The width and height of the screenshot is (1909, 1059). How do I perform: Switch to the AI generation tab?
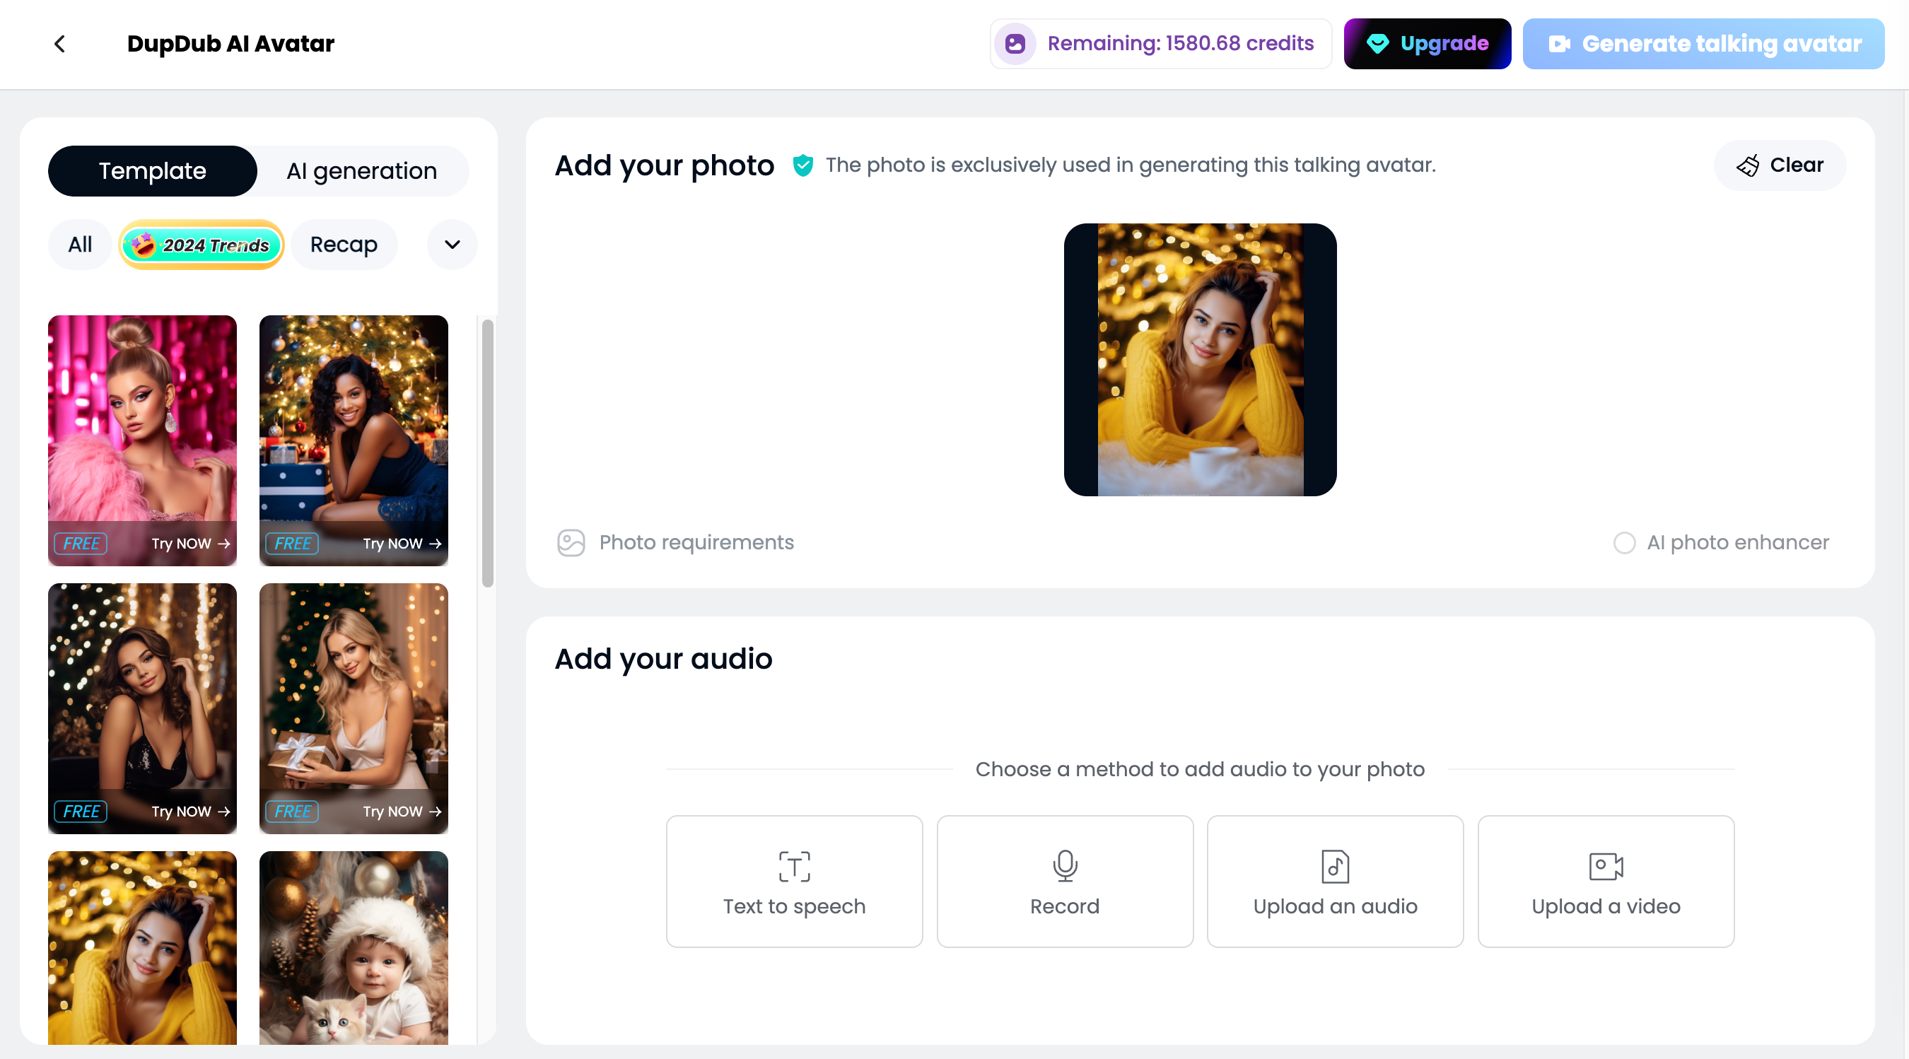coord(361,171)
